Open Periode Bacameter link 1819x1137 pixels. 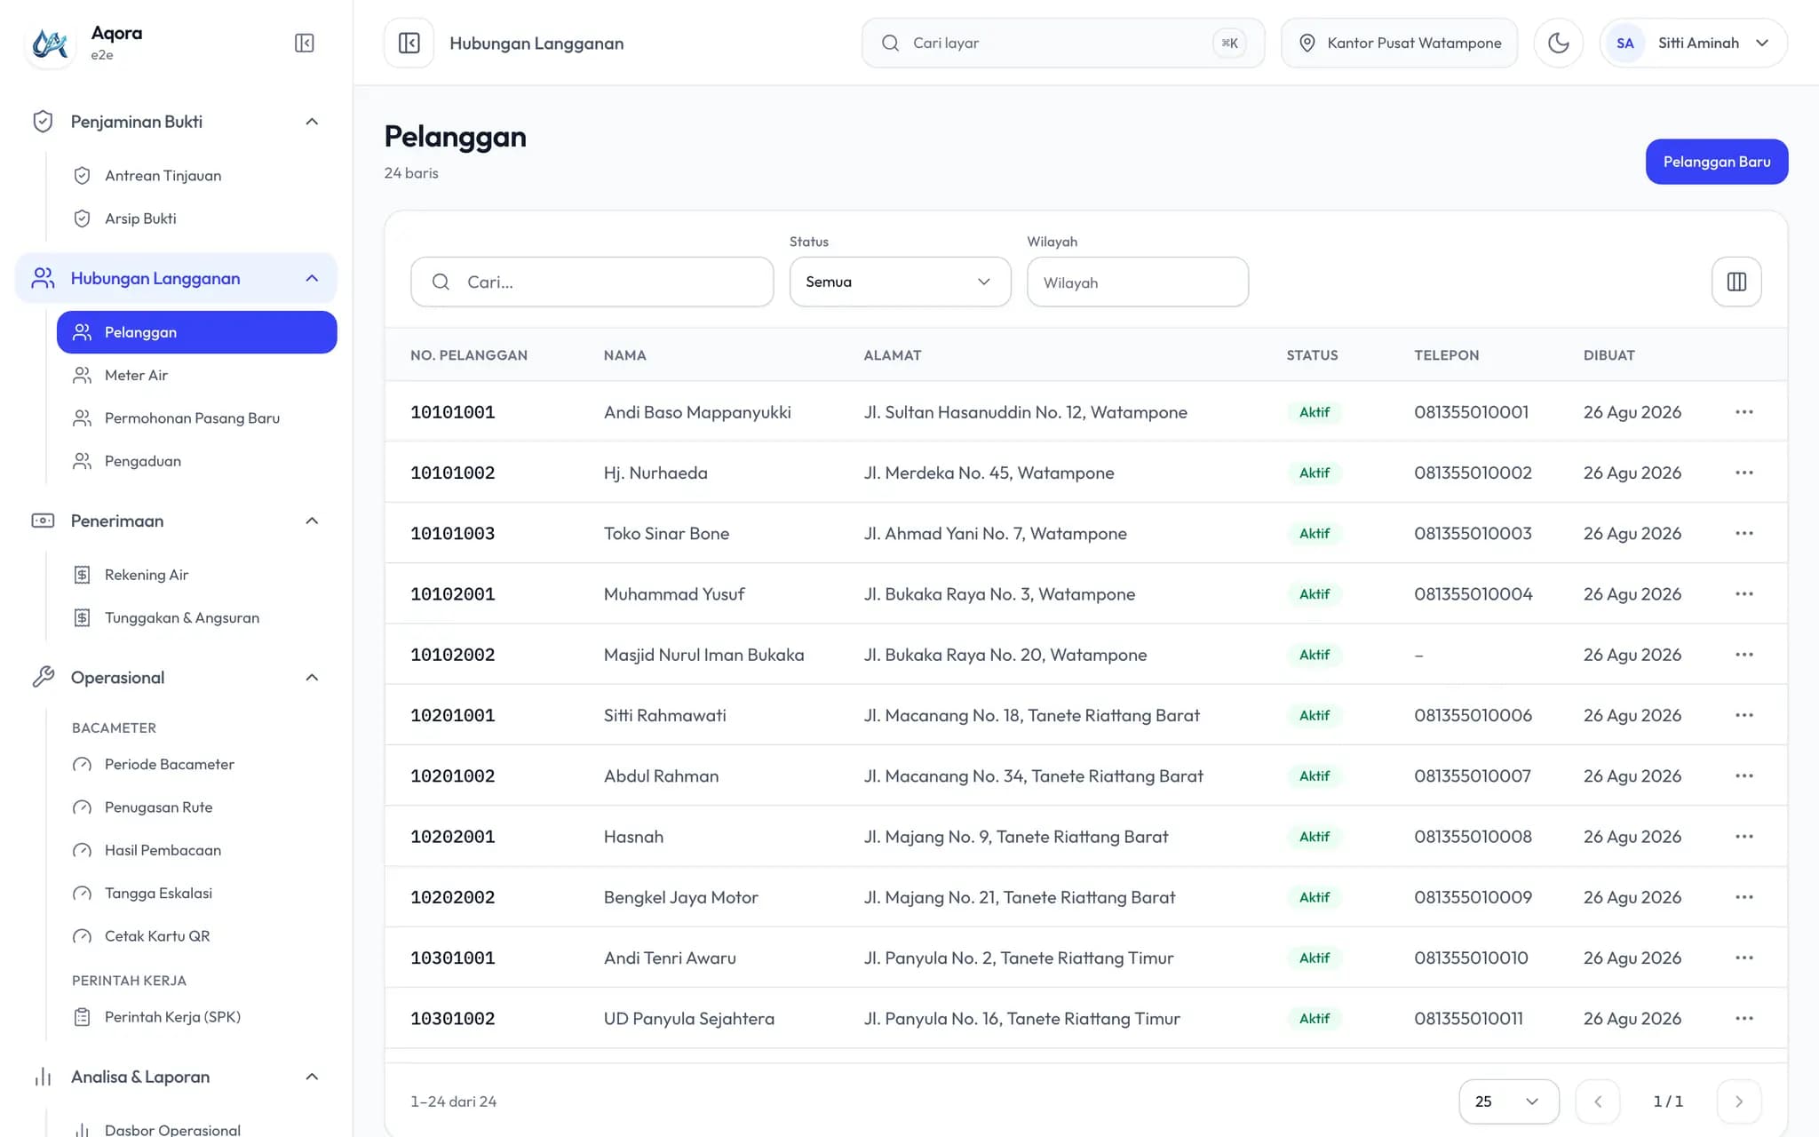[x=196, y=764]
